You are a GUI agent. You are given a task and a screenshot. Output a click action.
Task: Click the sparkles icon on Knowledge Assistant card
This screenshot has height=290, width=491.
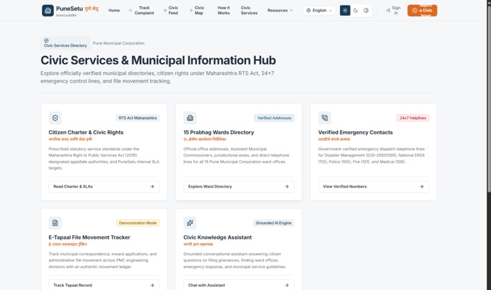190,223
